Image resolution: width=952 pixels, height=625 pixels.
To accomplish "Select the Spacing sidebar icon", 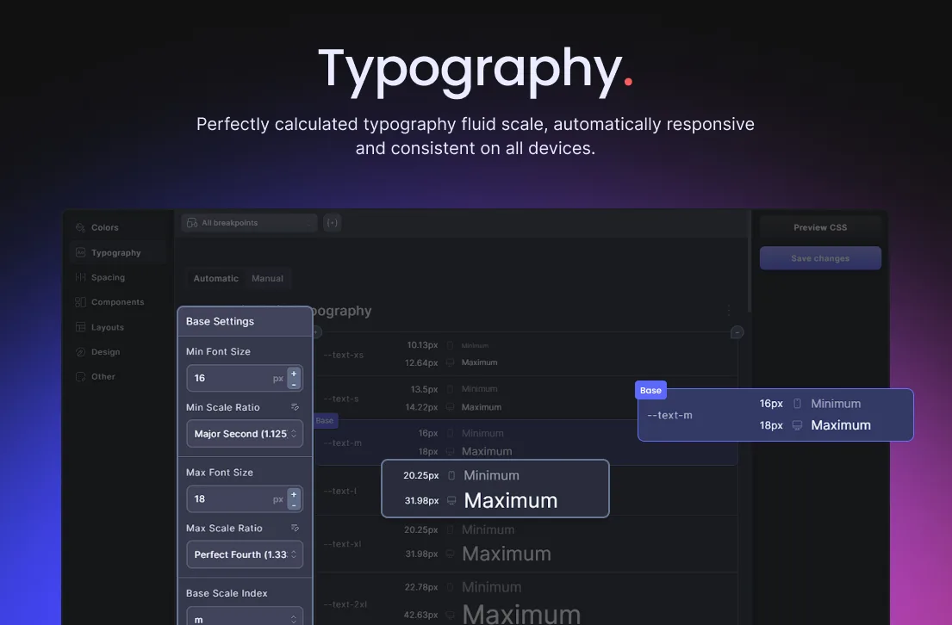I will click(x=80, y=277).
